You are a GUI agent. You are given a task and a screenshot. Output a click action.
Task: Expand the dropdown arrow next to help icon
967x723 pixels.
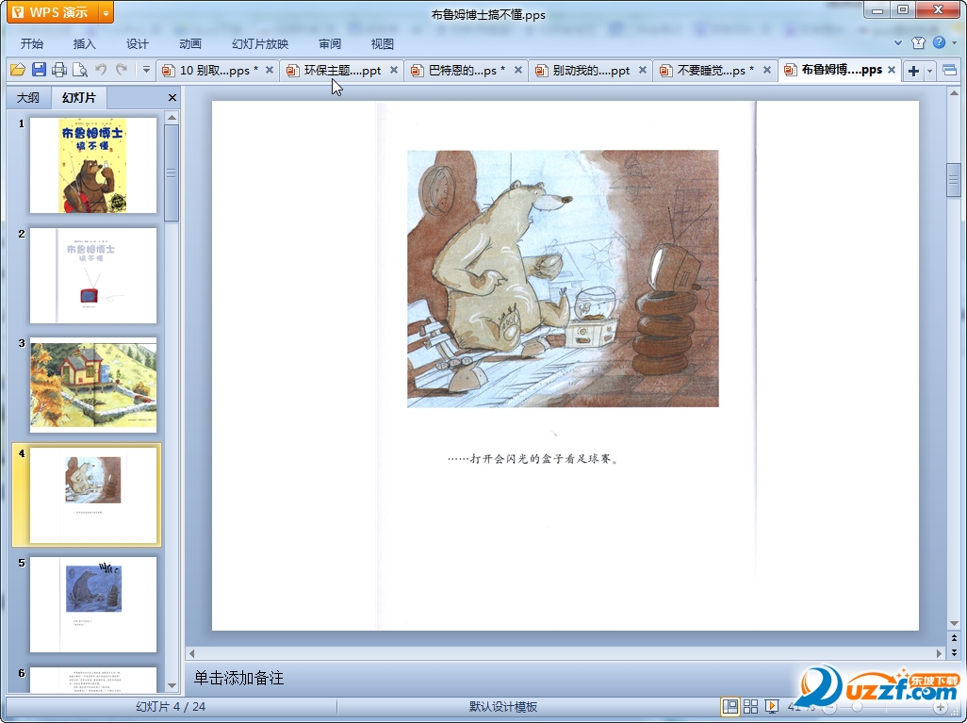click(955, 42)
